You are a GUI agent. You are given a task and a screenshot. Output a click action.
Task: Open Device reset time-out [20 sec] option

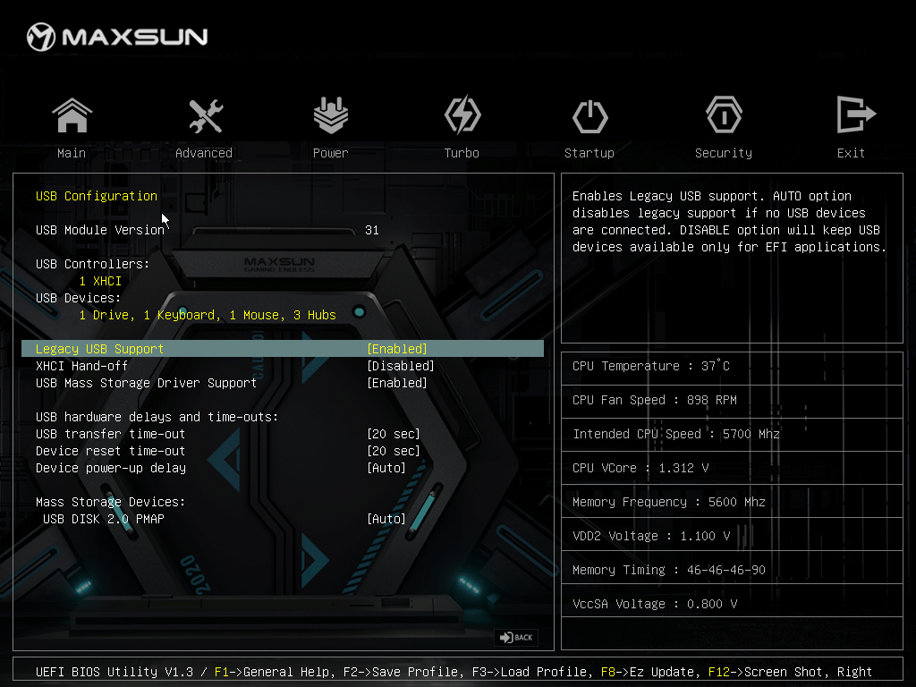tap(394, 451)
